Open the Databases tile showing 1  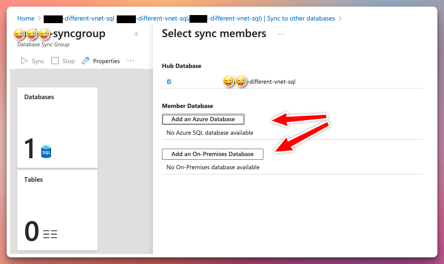click(x=57, y=127)
